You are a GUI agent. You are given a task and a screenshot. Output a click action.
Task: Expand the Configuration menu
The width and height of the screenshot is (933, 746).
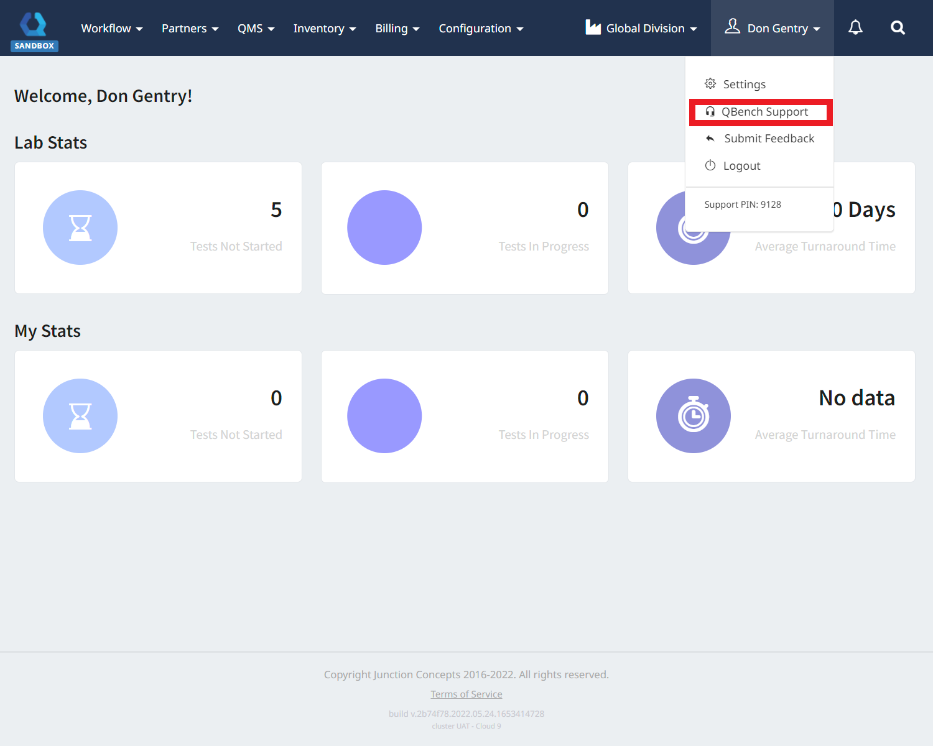click(481, 29)
